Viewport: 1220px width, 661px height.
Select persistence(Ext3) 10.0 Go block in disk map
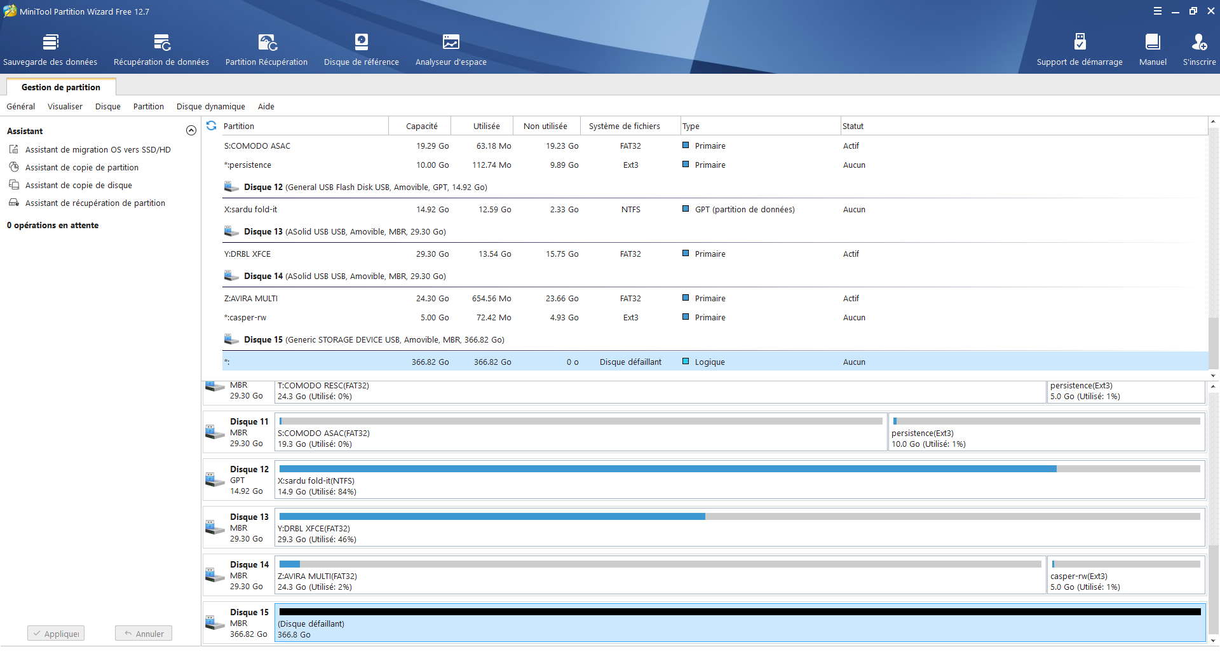click(x=1047, y=432)
